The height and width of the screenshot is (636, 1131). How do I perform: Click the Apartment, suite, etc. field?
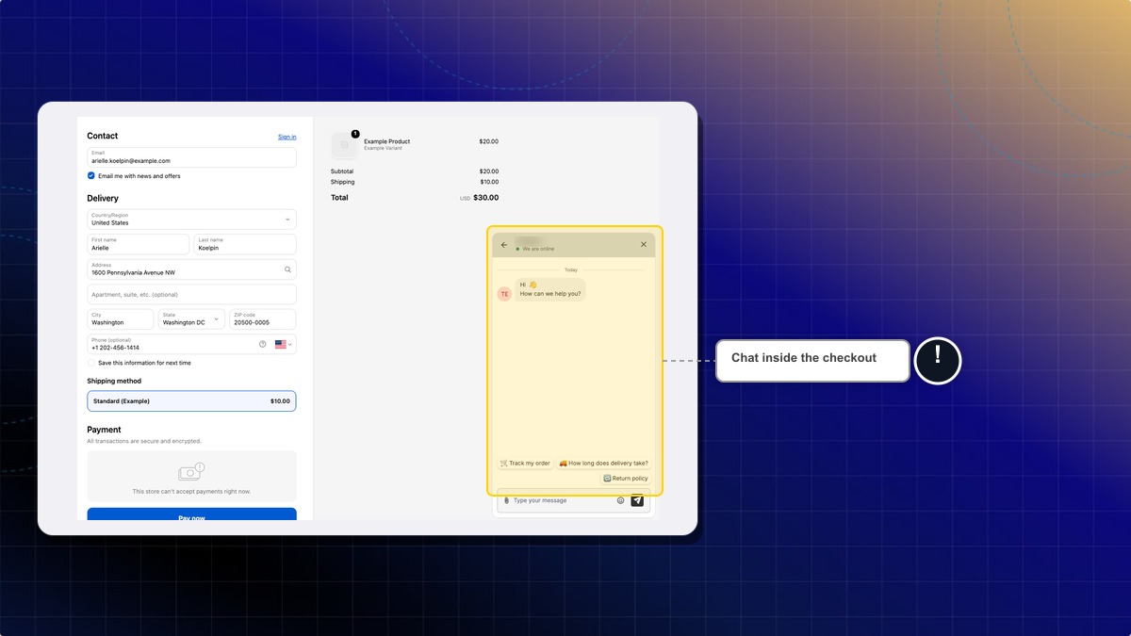(191, 295)
